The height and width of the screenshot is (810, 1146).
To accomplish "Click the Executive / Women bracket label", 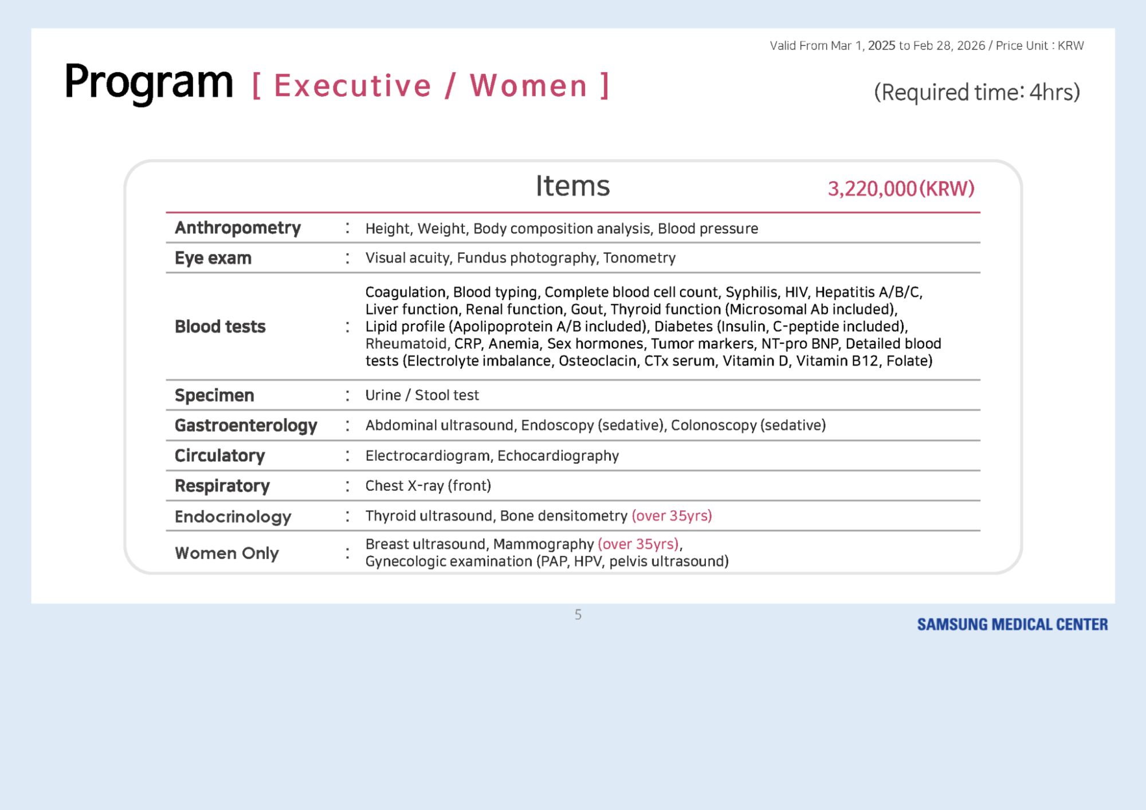I will coord(430,86).
